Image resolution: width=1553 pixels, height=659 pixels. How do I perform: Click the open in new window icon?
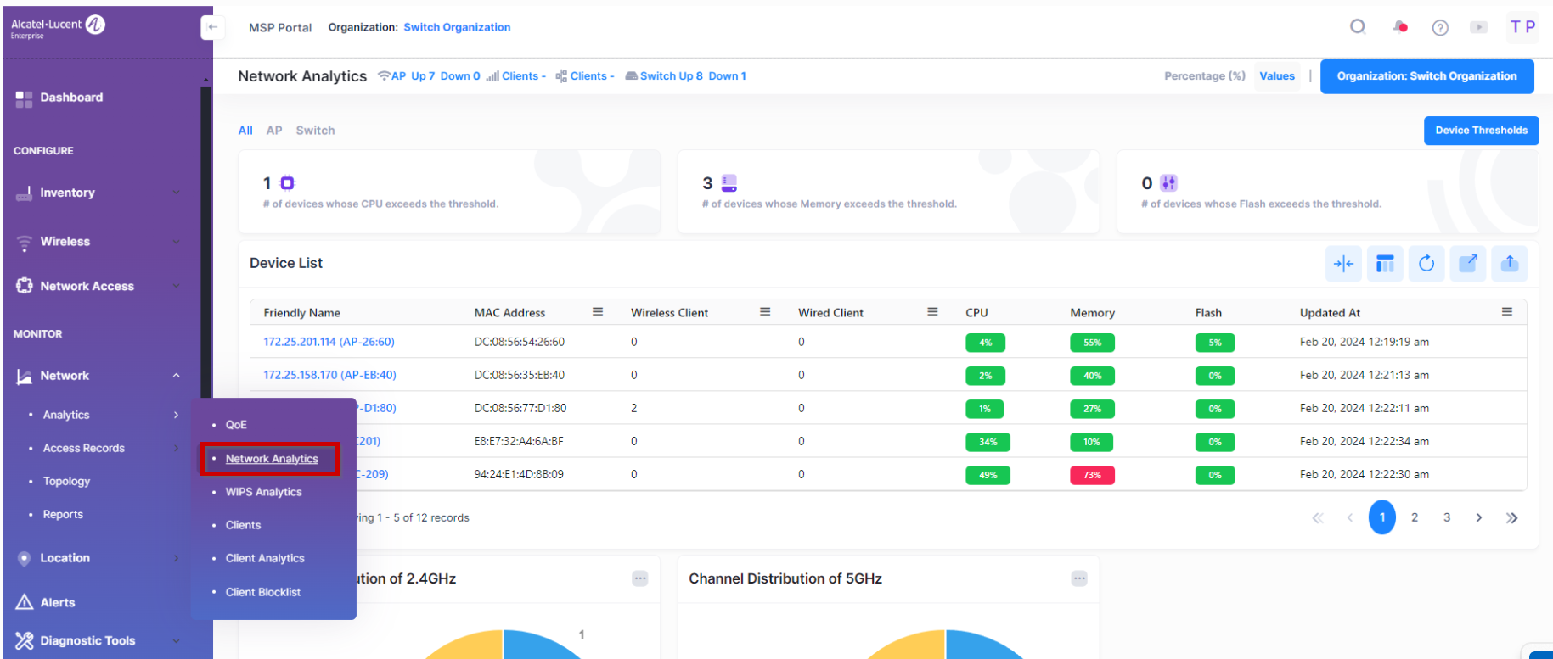(x=1468, y=264)
